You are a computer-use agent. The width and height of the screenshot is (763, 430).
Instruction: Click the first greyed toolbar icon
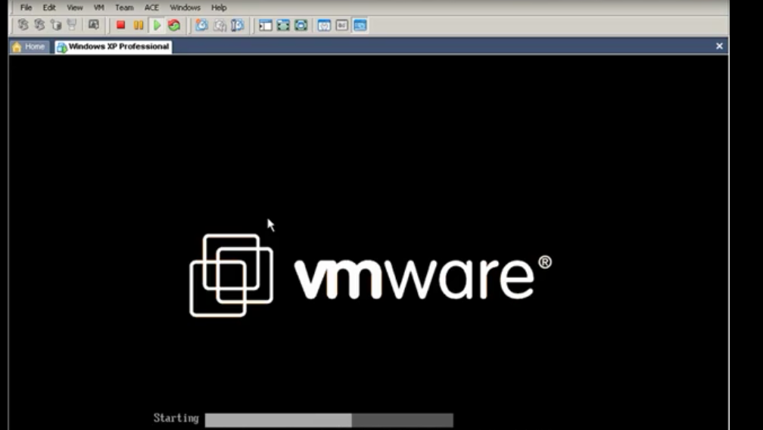(x=23, y=25)
